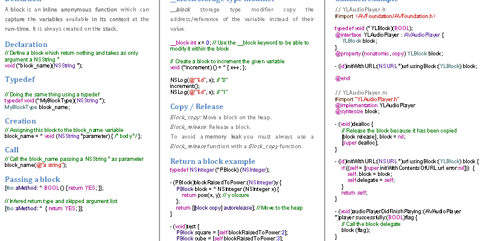Select the comment "// Create a block to increment the given variable"

[228, 61]
